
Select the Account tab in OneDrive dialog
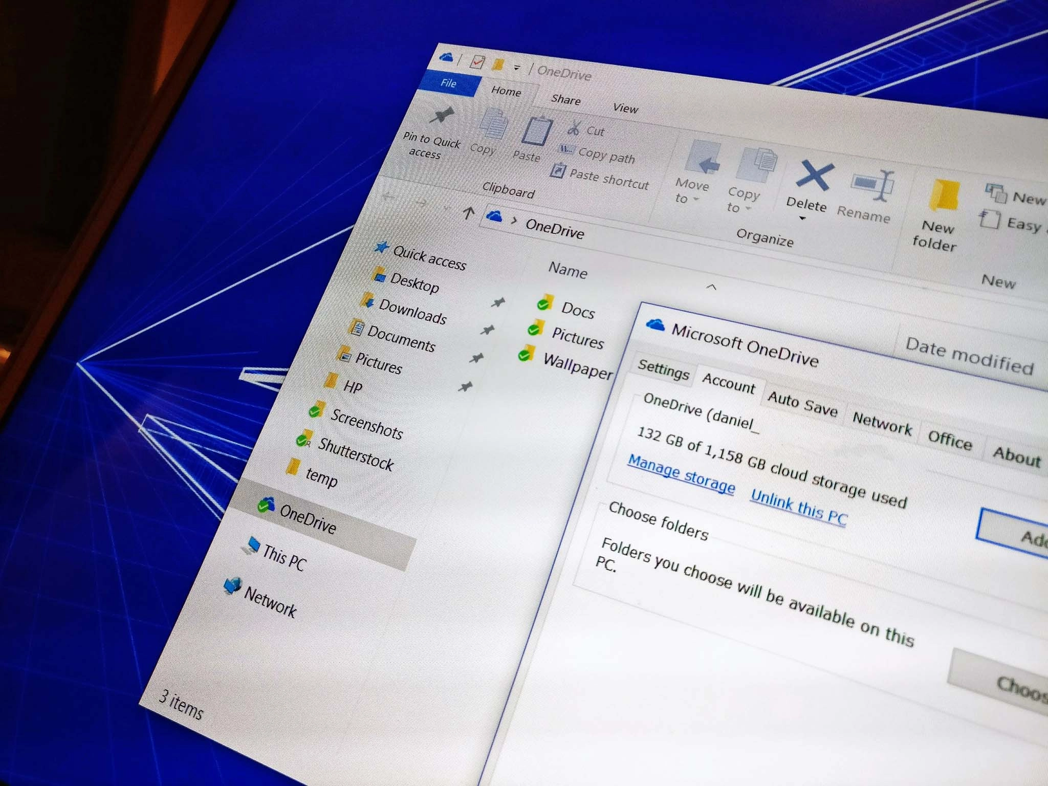click(729, 383)
